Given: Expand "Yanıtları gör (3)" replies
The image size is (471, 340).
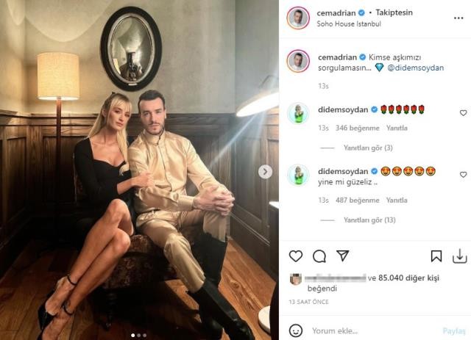Looking at the screenshot, I should pos(368,148).
